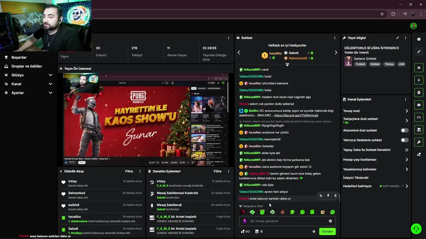Click the chat panel scrollbar
Viewport: 426px width, 239px height.
(339, 199)
